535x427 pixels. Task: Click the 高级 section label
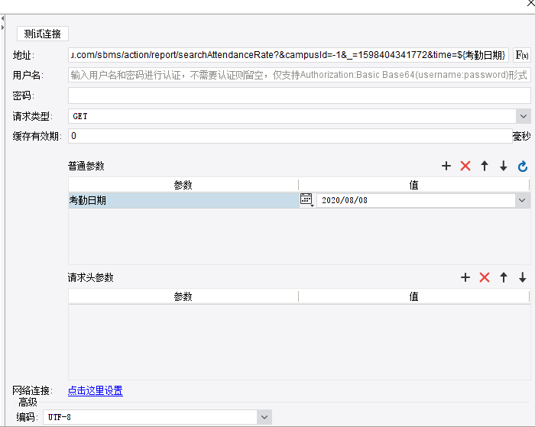click(x=28, y=402)
